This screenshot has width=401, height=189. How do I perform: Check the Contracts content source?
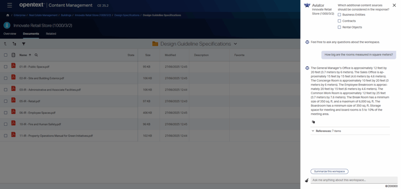340,21
